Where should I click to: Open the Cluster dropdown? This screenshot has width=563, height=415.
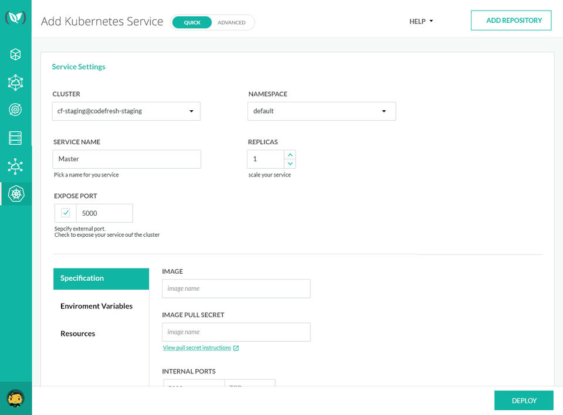point(126,111)
